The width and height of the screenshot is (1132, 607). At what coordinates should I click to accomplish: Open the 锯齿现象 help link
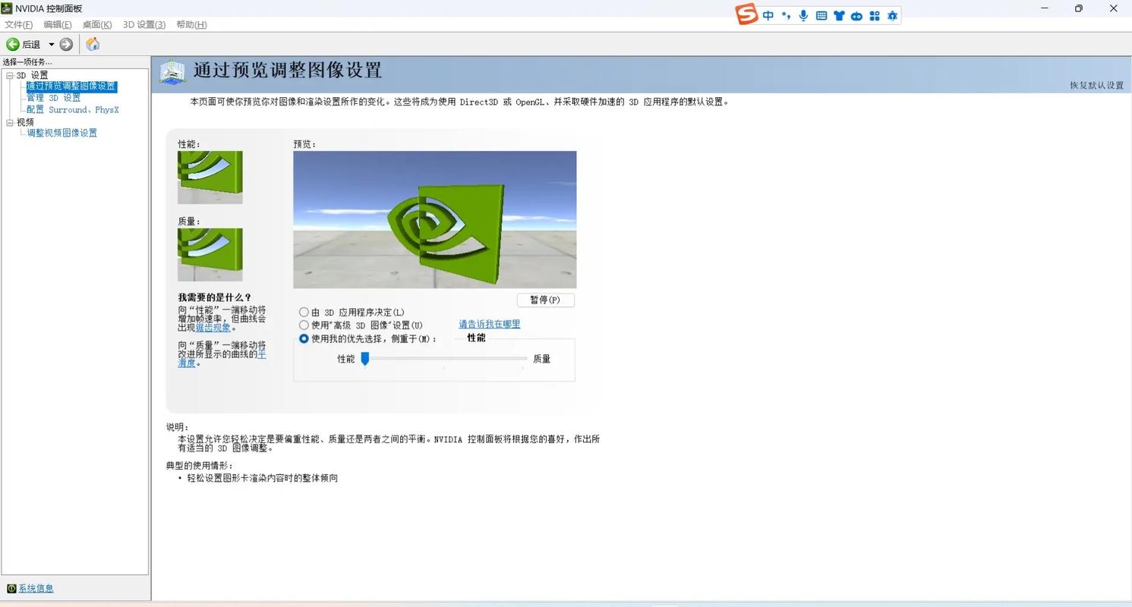pos(213,328)
